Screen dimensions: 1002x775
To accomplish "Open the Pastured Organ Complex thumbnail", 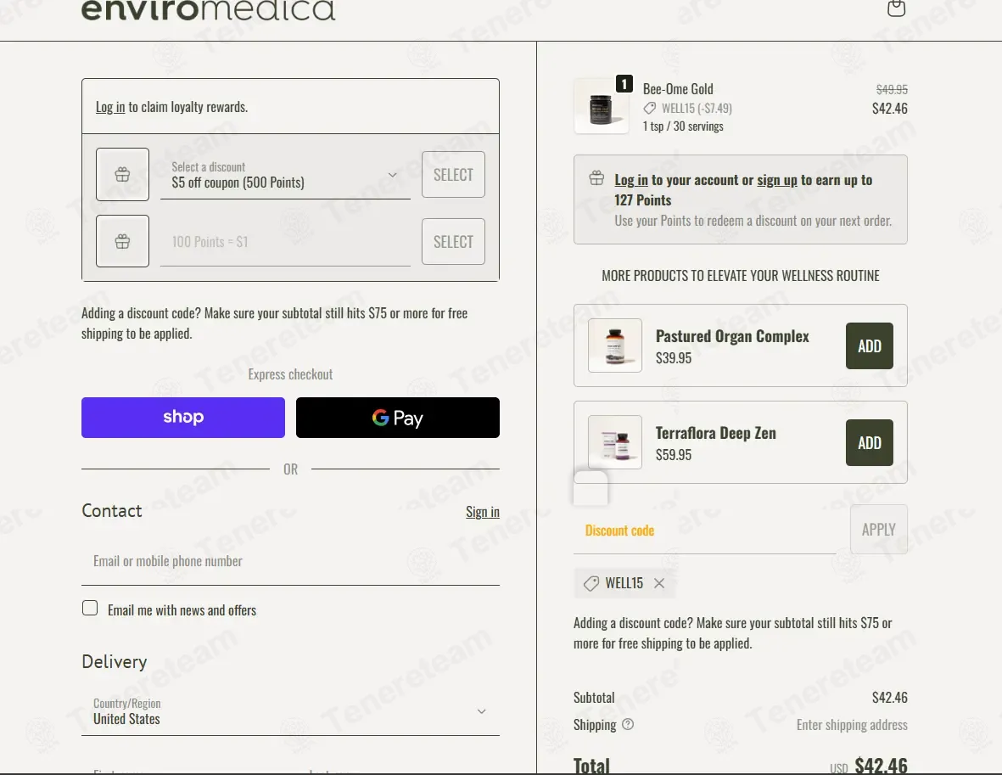I will pyautogui.click(x=615, y=345).
